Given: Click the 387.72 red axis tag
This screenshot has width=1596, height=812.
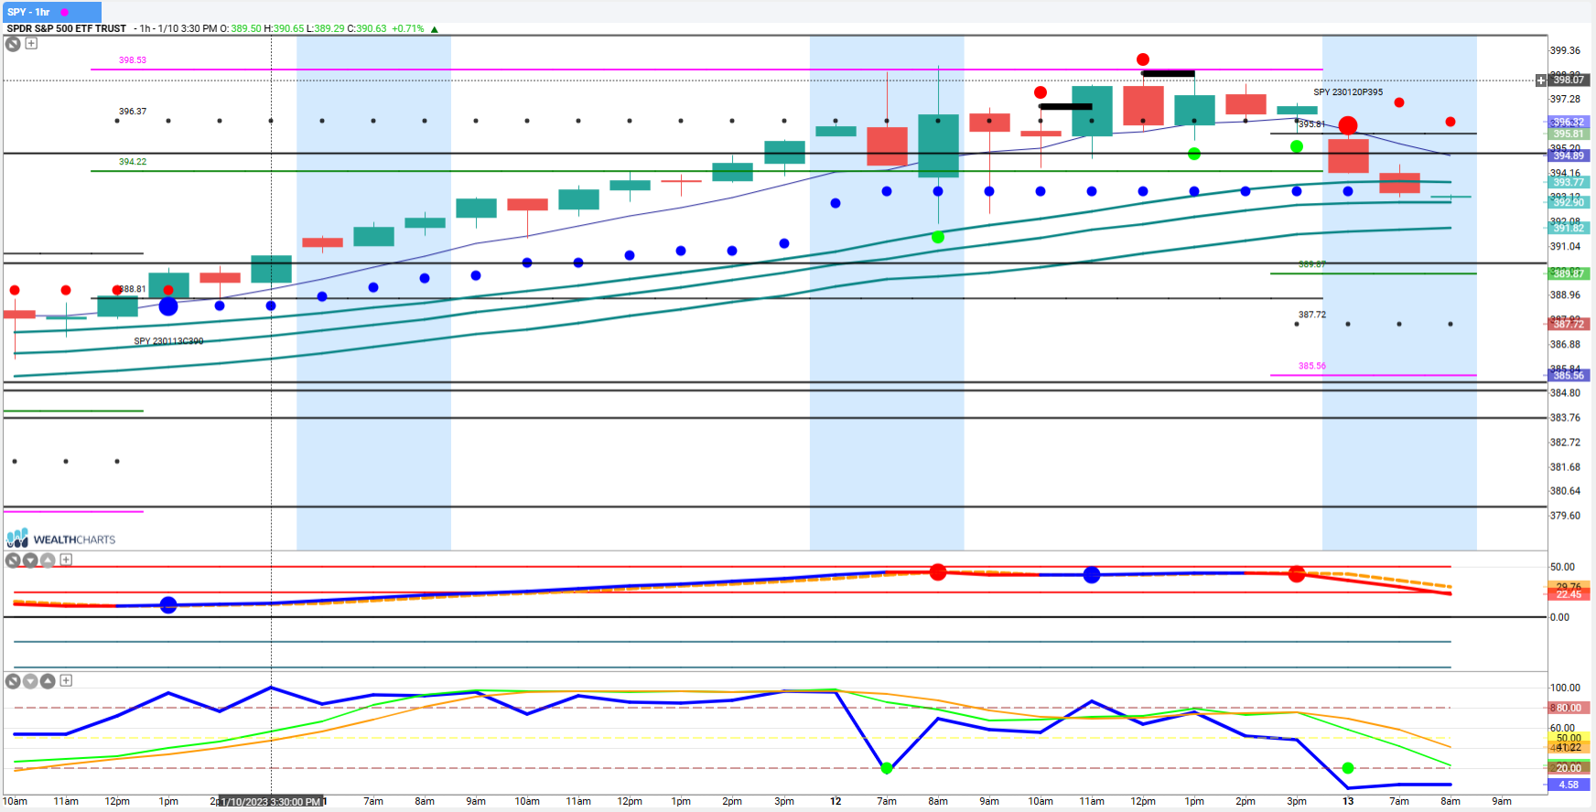Looking at the screenshot, I should [1569, 324].
